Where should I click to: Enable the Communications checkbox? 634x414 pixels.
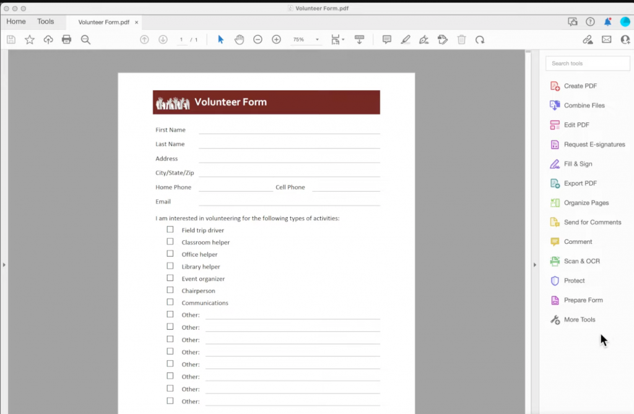[170, 303]
